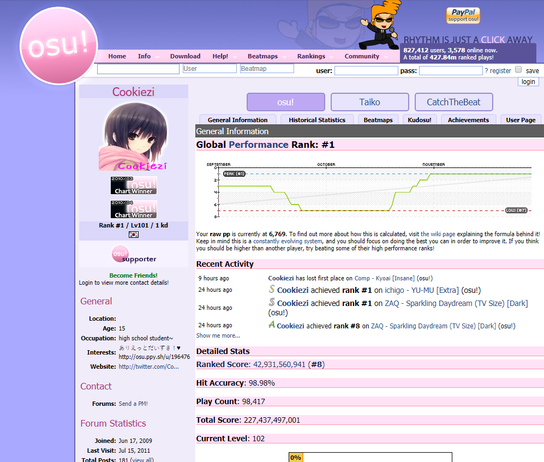Expand the Beatmaps menu dropdown

[x=284, y=57]
